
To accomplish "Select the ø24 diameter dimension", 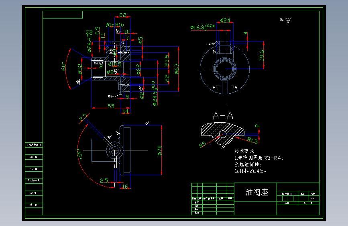I will [225, 21].
